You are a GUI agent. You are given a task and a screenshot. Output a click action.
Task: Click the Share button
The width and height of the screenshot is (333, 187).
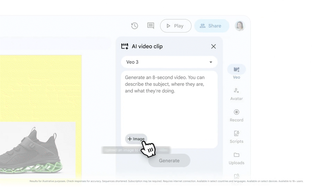click(212, 26)
